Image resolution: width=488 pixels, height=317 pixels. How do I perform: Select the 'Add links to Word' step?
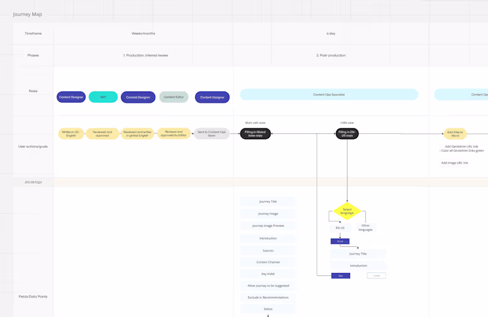pos(455,134)
